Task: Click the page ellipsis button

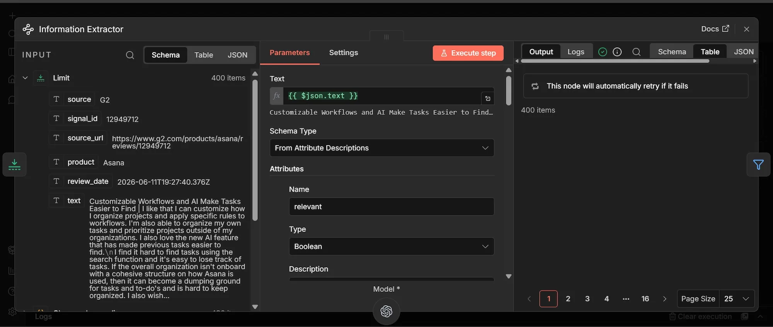Action: (x=626, y=299)
